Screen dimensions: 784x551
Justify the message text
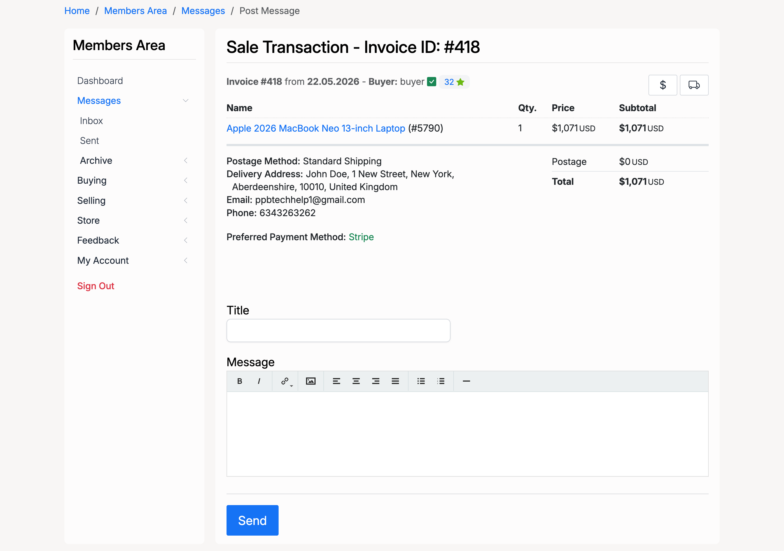coord(395,381)
